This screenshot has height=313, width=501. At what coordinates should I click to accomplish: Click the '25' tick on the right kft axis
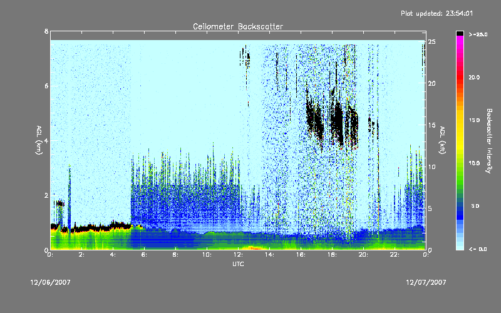[432, 42]
